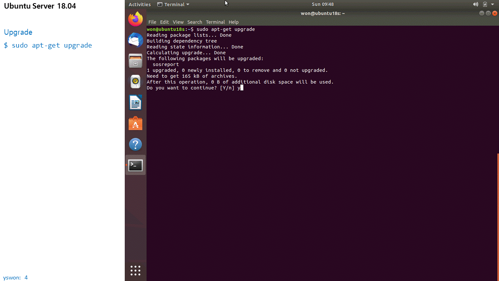This screenshot has height=281, width=499.
Task: Open Ubuntu Software from the dock
Action: tap(135, 124)
